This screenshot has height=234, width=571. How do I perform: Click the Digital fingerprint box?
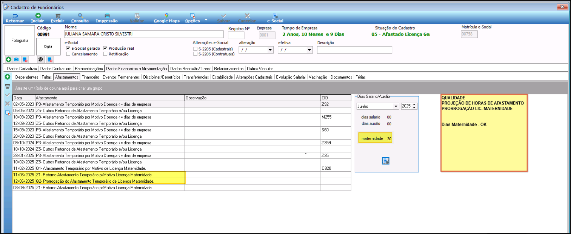tap(48, 47)
